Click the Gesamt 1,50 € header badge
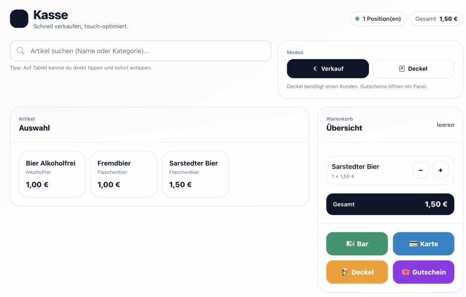466x297 pixels. [436, 19]
